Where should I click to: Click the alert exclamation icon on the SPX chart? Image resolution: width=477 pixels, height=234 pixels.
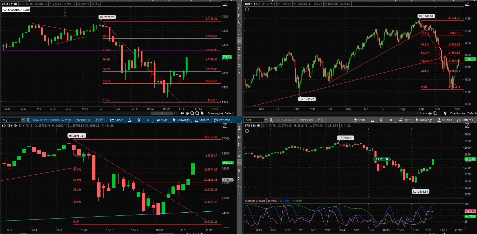[x=247, y=131]
